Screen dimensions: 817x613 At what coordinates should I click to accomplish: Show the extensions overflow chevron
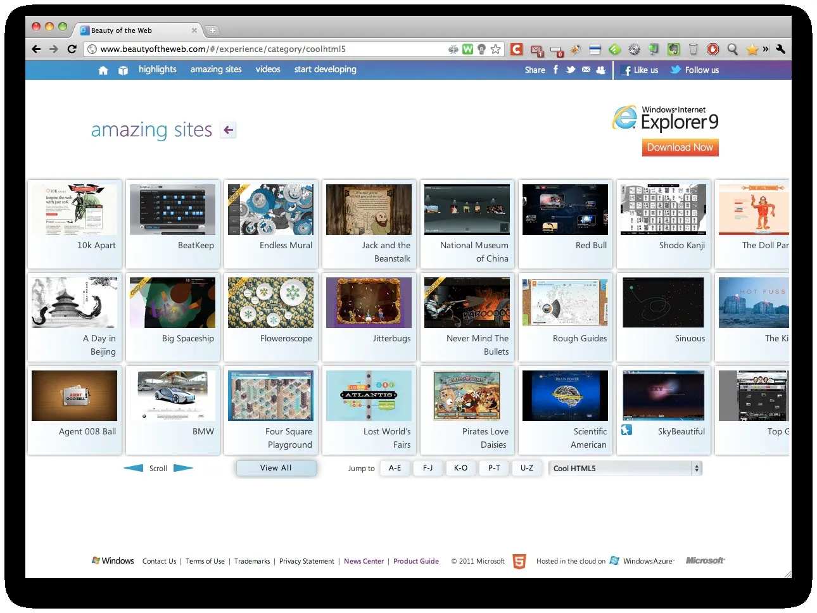pos(766,49)
